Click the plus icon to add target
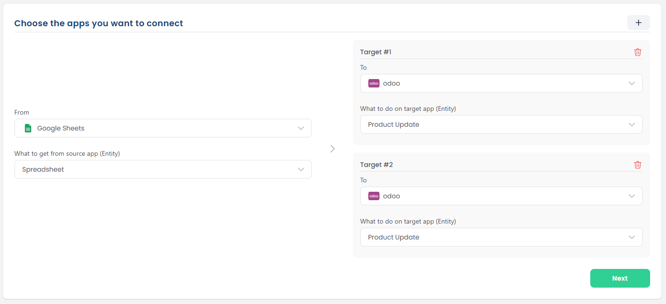 tap(638, 22)
